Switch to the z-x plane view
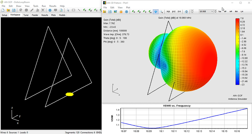 click(x=179, y=12)
